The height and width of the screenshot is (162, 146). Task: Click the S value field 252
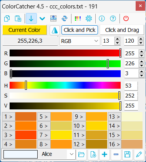[x=131, y=96]
